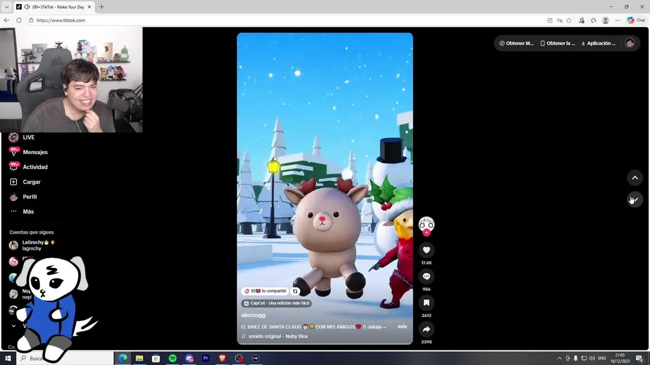The width and height of the screenshot is (650, 365).
Task: Open Microsoft Store from the taskbar
Action: click(156, 358)
